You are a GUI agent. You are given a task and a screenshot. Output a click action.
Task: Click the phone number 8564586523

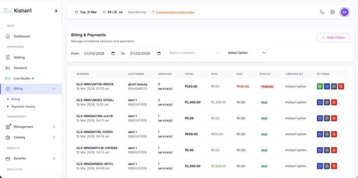click(137, 89)
